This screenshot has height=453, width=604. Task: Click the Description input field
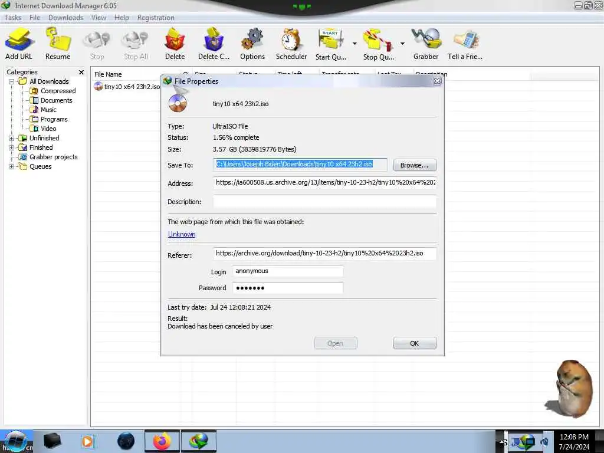(x=325, y=201)
